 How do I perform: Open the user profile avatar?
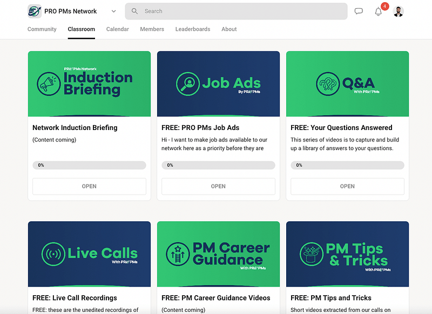(x=399, y=11)
